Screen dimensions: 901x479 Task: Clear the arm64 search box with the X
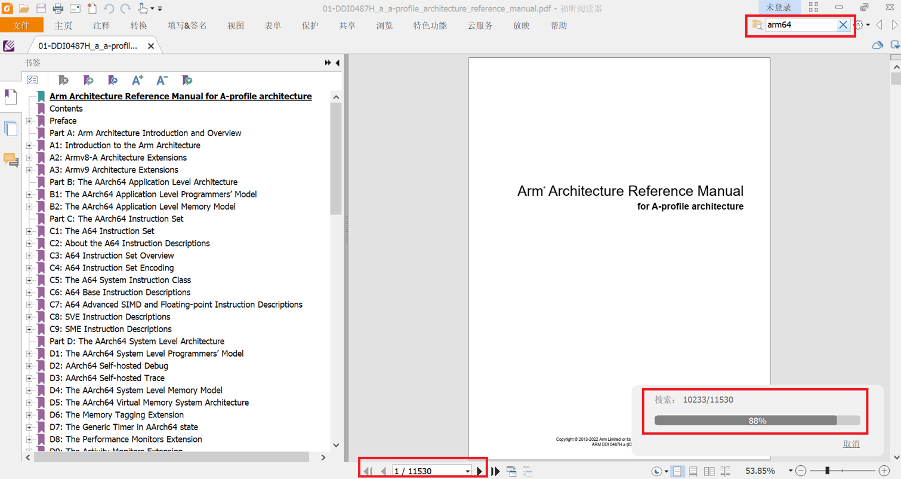(843, 25)
